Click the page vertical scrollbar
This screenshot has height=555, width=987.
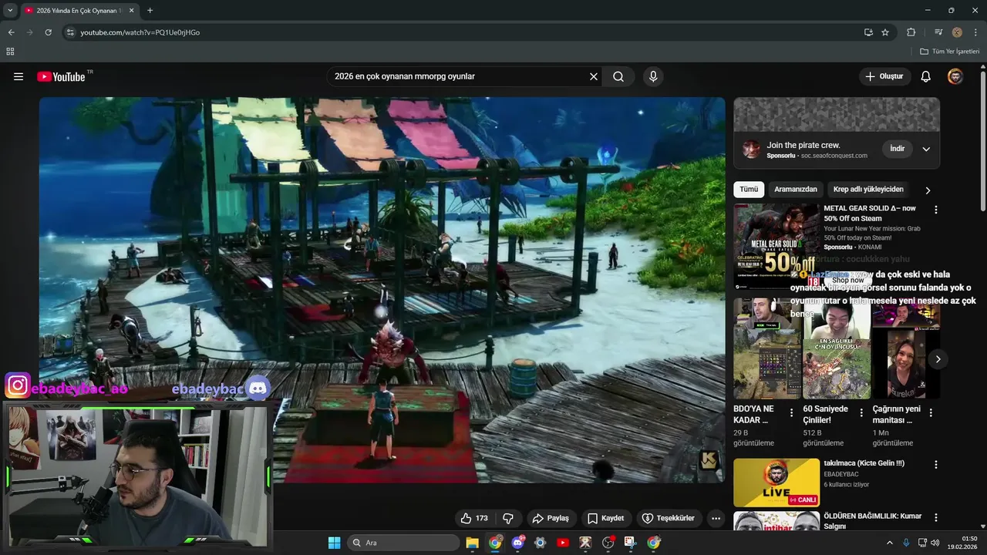coord(982,141)
